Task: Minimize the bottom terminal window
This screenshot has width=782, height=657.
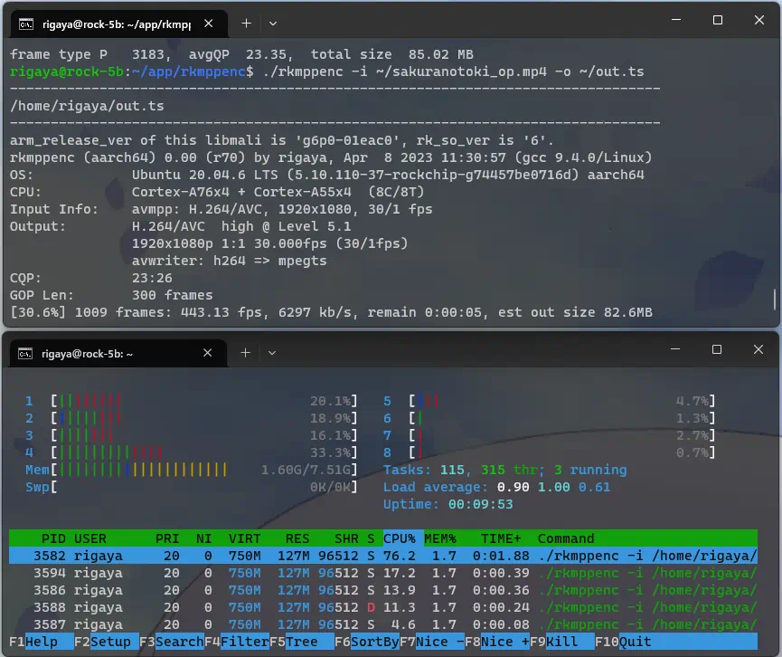Action: (675, 349)
